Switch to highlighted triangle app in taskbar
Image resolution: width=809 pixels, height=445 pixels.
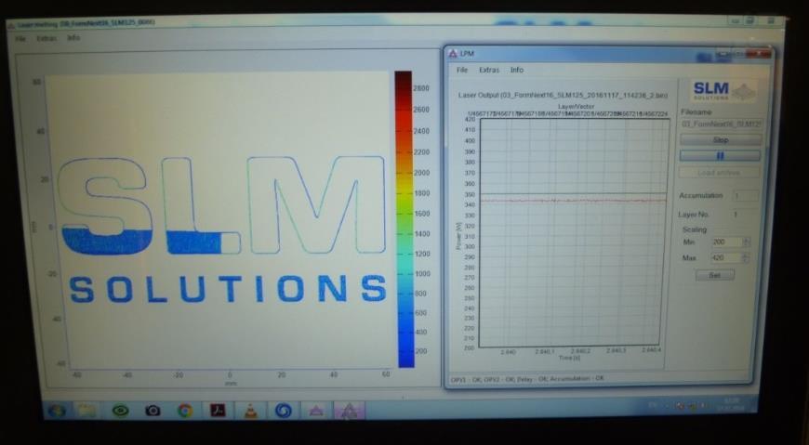350,411
